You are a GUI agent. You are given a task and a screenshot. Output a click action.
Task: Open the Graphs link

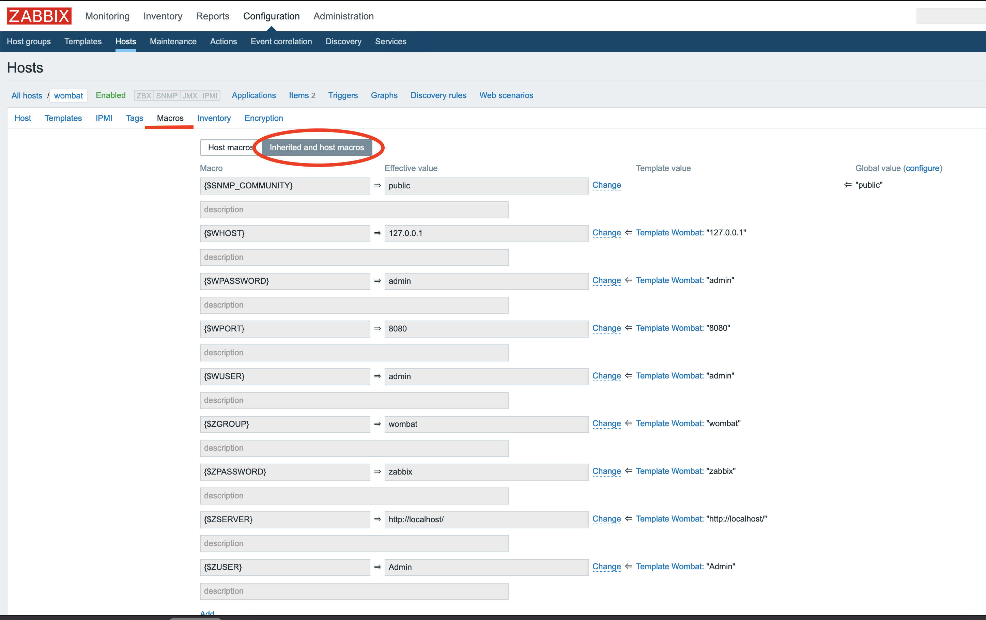tap(384, 95)
